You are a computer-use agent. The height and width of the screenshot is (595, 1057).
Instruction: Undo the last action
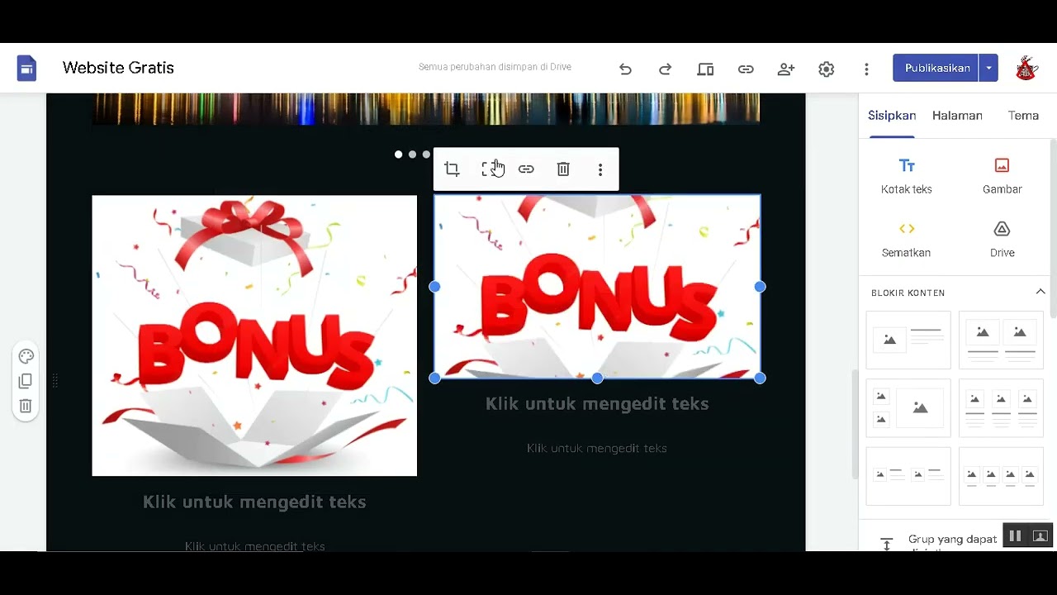625,69
